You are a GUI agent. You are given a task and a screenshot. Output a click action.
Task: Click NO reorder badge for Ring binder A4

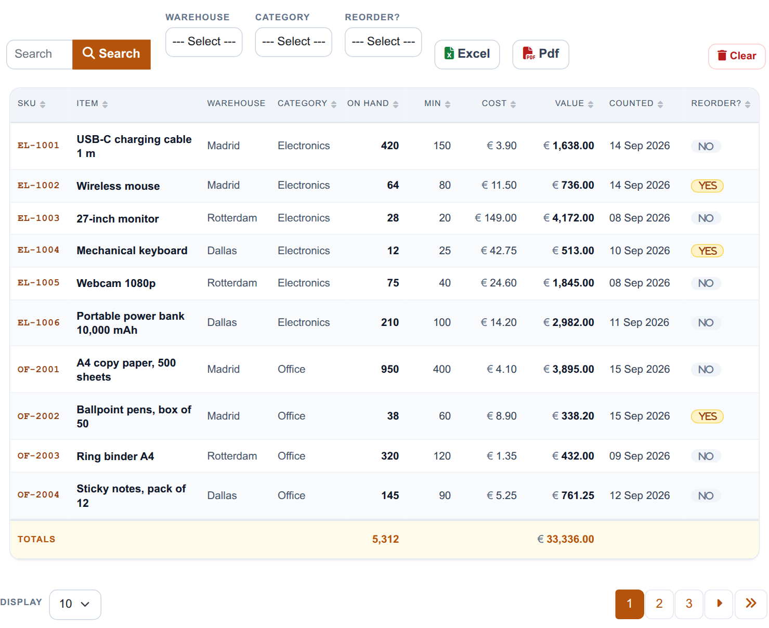pos(706,456)
